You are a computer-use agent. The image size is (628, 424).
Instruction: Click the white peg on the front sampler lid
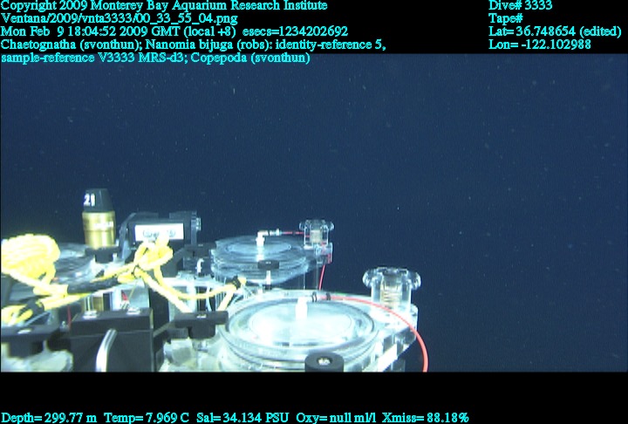pos(303,310)
